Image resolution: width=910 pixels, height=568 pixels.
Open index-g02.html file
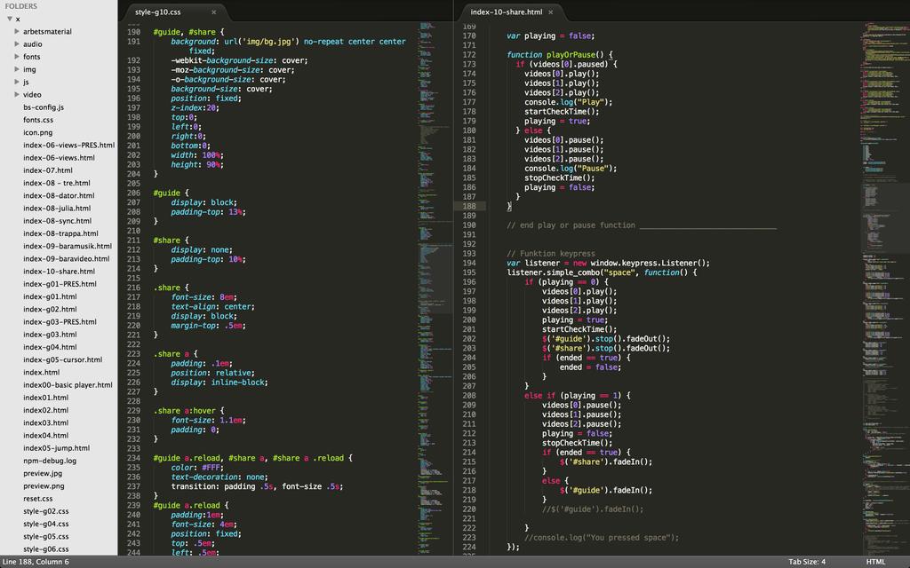pos(50,310)
